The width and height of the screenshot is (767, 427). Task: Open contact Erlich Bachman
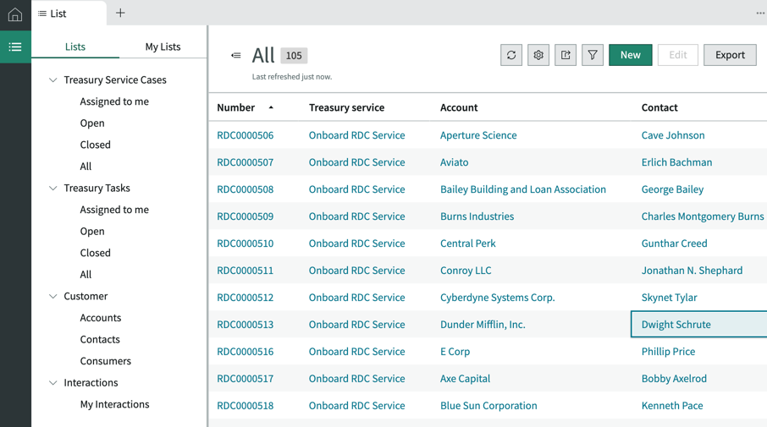coord(676,162)
